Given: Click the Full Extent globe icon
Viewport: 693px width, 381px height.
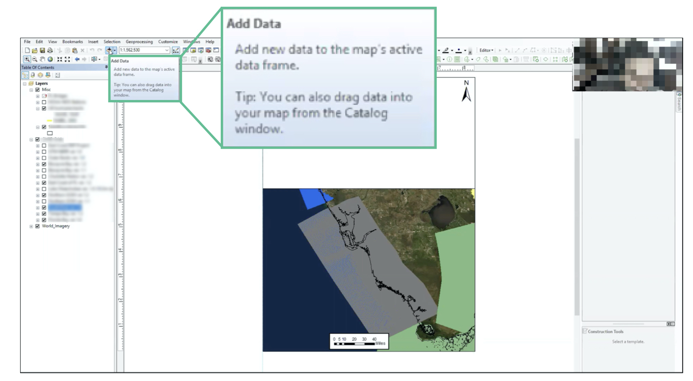Looking at the screenshot, I should click(50, 59).
